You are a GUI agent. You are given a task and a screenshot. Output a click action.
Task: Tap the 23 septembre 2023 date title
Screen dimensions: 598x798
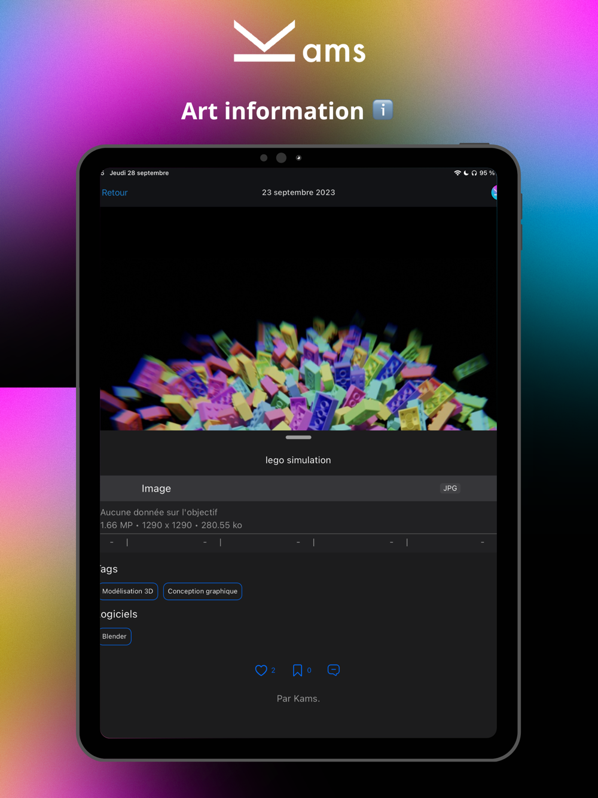tap(298, 193)
